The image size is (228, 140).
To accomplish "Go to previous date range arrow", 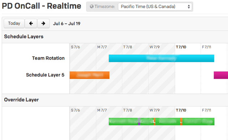I will (x=31, y=23).
